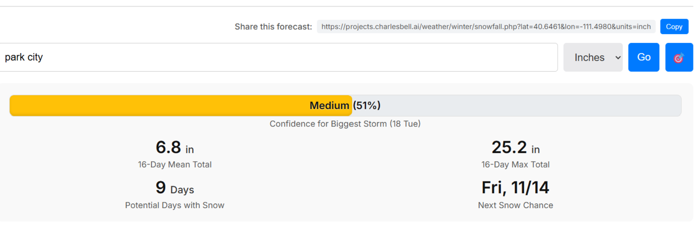
Task: Click the 25.2 in max value
Action: 515,147
